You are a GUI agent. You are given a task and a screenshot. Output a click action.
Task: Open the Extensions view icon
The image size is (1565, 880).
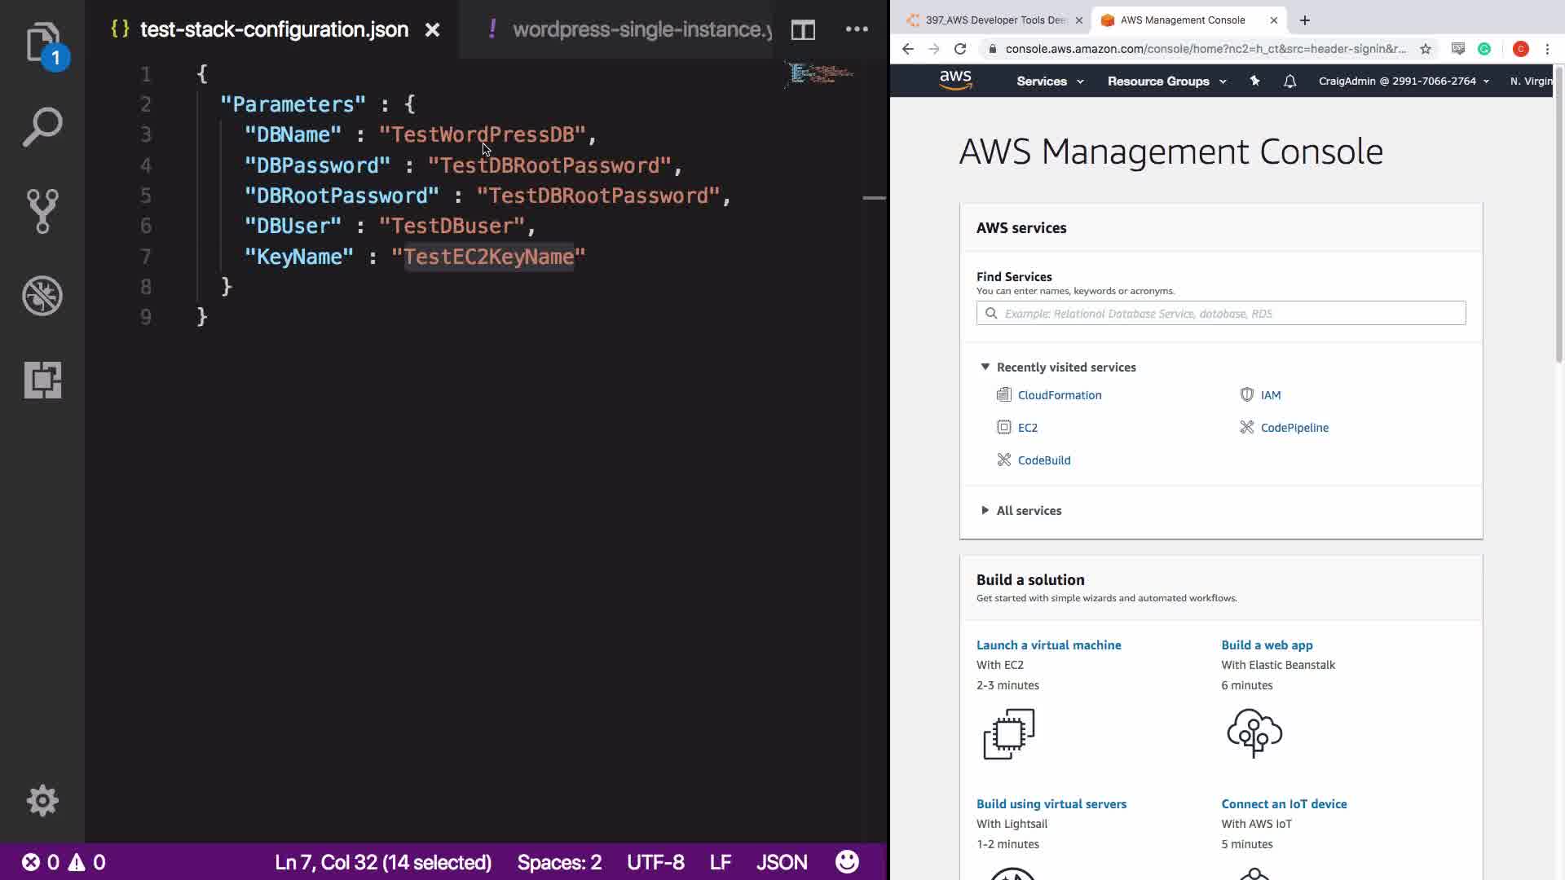pos(42,380)
